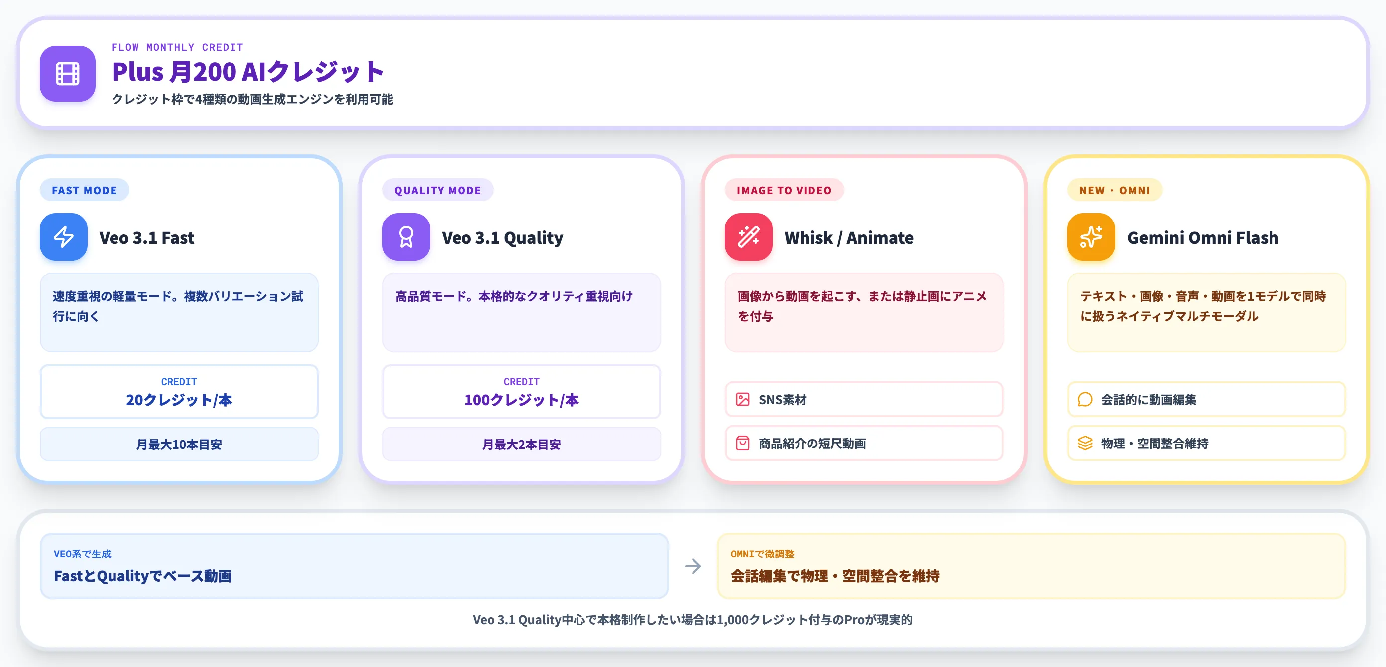
Task: Click the 会話的に動画編集 text
Action: pyautogui.click(x=1149, y=400)
